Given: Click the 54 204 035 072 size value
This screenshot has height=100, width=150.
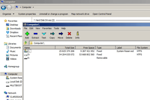Looking at the screenshot, I should click(x=67, y=54).
